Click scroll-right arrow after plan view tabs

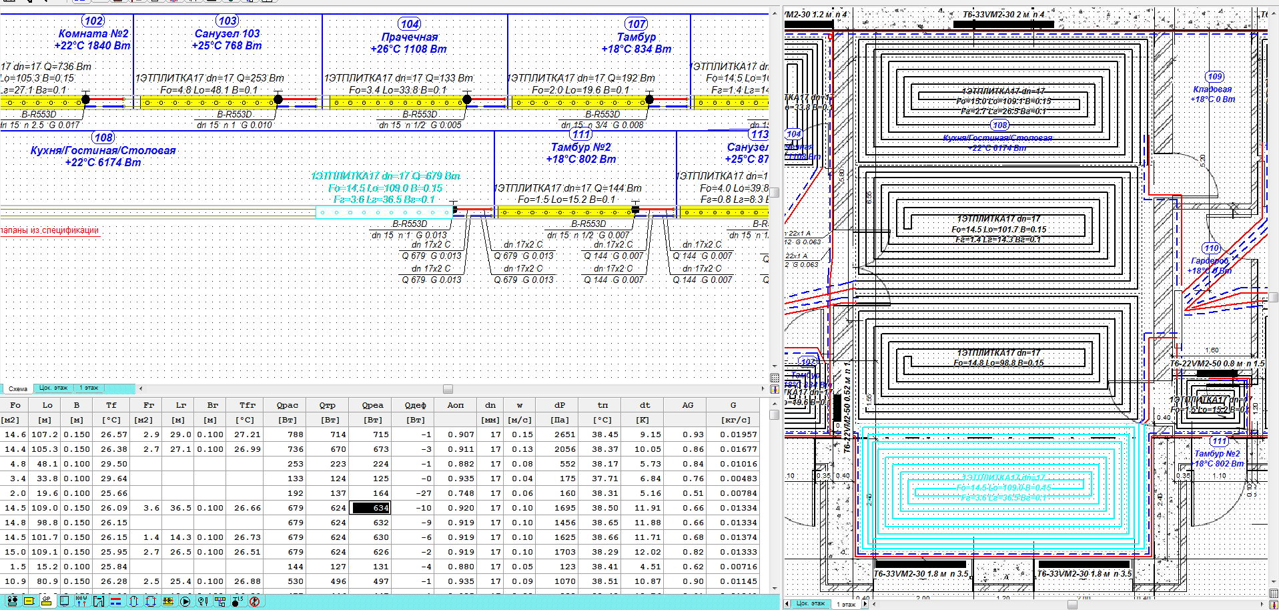pos(865,603)
